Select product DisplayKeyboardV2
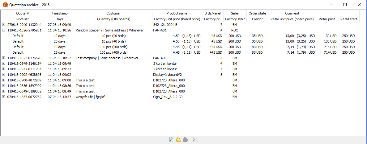The image size is (367, 144). coord(167,75)
